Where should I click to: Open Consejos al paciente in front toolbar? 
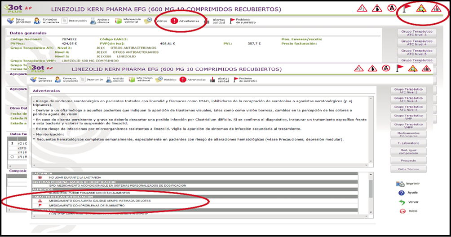(x=65, y=80)
